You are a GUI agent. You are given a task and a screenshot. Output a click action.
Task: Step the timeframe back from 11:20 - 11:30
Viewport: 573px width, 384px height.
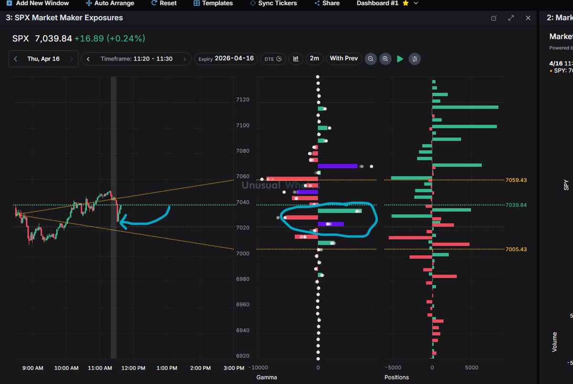[x=88, y=59]
